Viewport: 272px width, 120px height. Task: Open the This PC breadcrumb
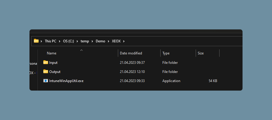pos(50,41)
